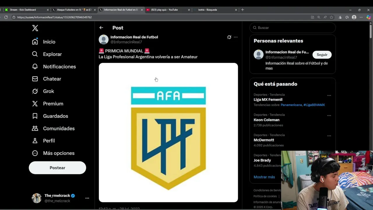Click Informacion Real de Futbol author name
Viewport: 373px width, 210px height.
point(134,37)
